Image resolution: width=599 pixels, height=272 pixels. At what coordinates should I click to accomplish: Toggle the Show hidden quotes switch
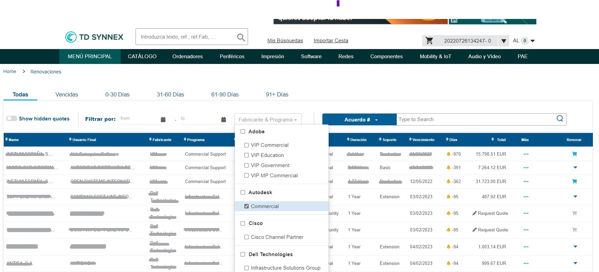12,118
